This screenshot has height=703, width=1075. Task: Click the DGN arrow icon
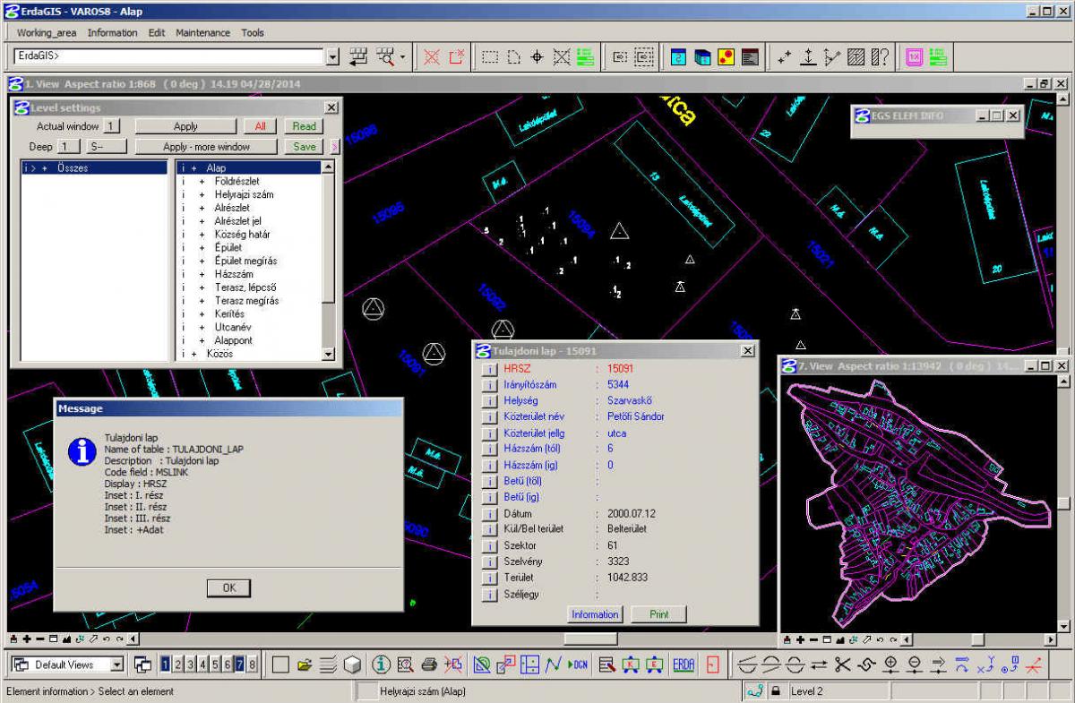tap(578, 664)
